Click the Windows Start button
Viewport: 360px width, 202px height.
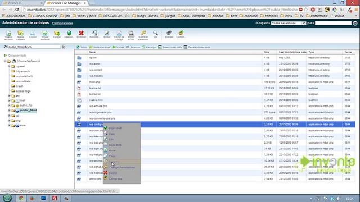7,198
